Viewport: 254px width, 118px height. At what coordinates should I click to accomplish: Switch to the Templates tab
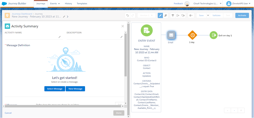tap(82, 4)
